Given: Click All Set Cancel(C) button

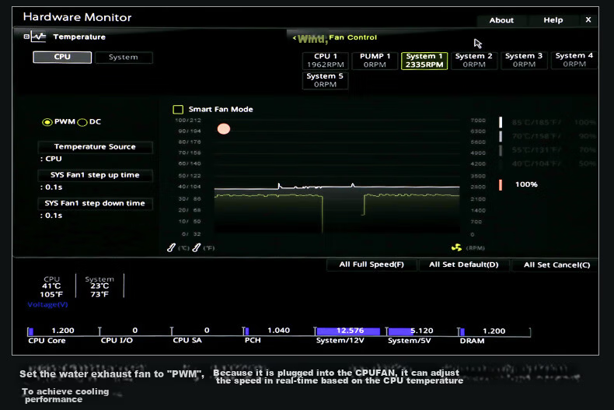Looking at the screenshot, I should [556, 265].
